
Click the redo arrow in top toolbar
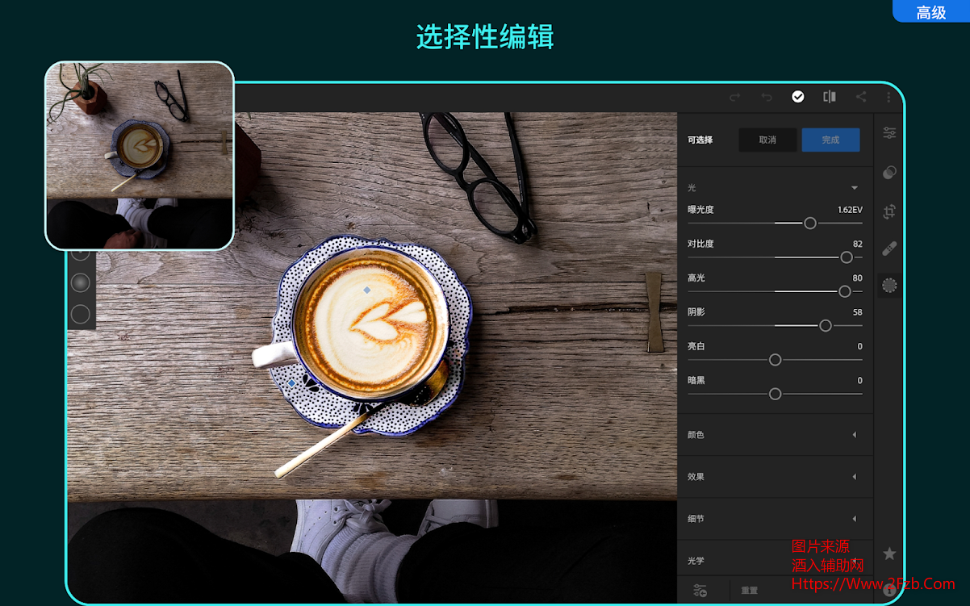(734, 97)
